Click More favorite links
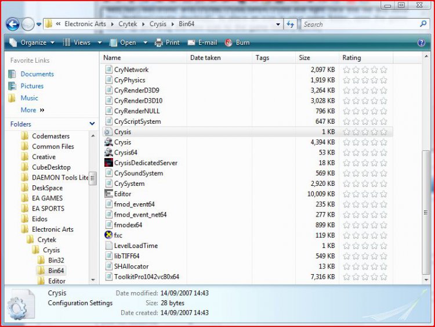 (x=32, y=110)
